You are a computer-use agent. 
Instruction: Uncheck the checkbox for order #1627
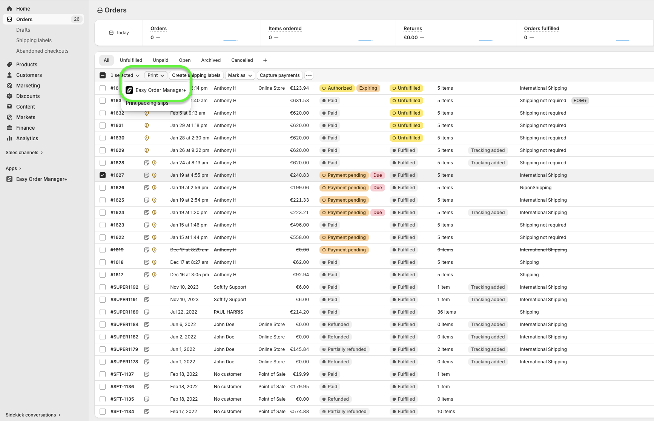[x=103, y=175]
